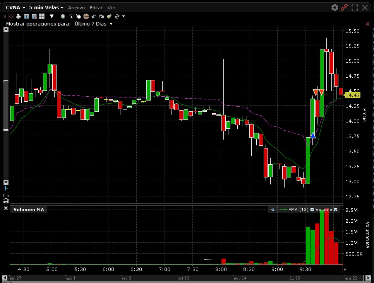Click the 'dic 19' date on timeline

tap(295, 278)
